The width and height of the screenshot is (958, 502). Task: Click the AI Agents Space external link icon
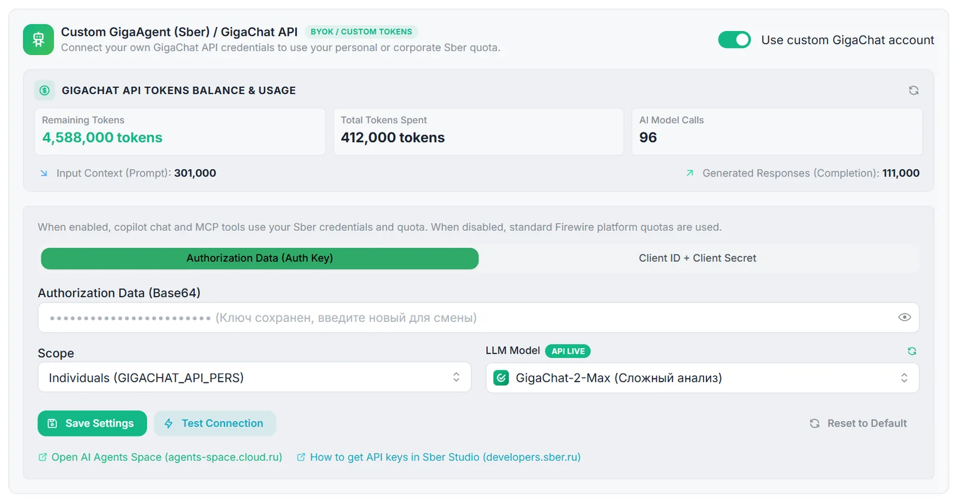[x=43, y=457]
